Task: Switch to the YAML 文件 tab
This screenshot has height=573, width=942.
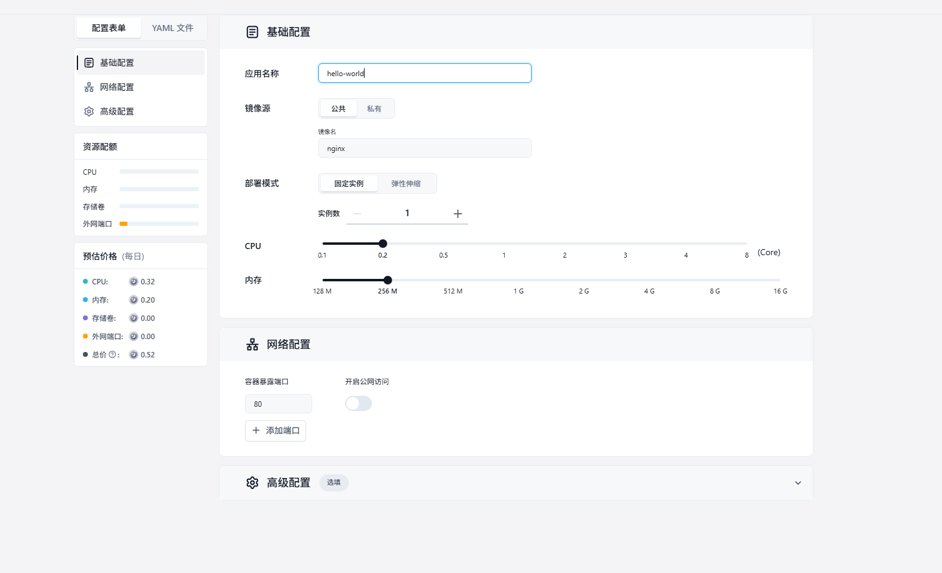Action: click(x=173, y=28)
